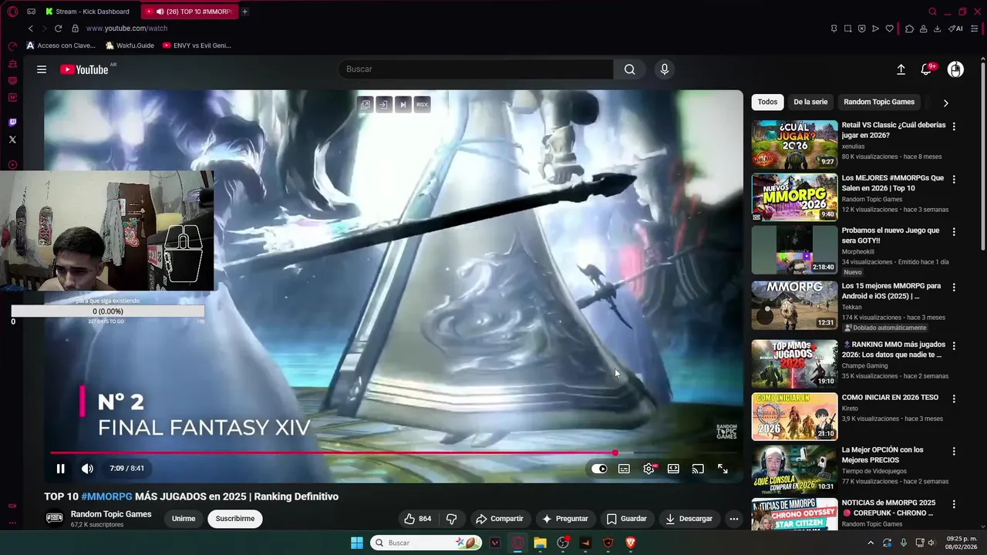Toggle the autoplay switch in the player
The image size is (987, 555).
click(599, 469)
